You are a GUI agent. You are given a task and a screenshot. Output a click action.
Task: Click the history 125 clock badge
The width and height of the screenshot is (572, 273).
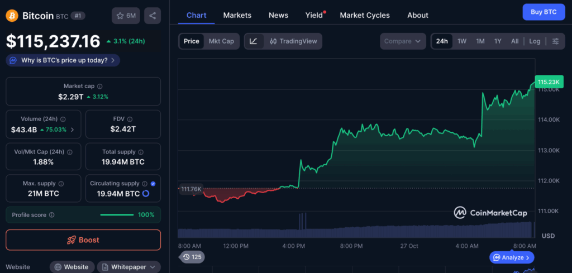[192, 257]
